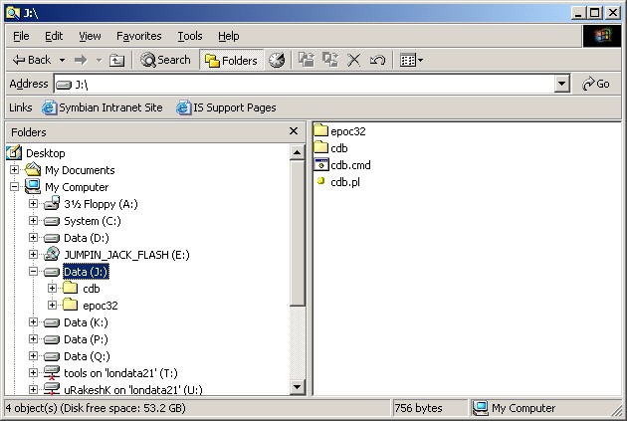The width and height of the screenshot is (627, 421).
Task: Open the IS Support Pages link
Action: pos(226,107)
